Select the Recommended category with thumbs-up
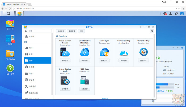Screen dimensions: 186x107 (x=37, y=48)
